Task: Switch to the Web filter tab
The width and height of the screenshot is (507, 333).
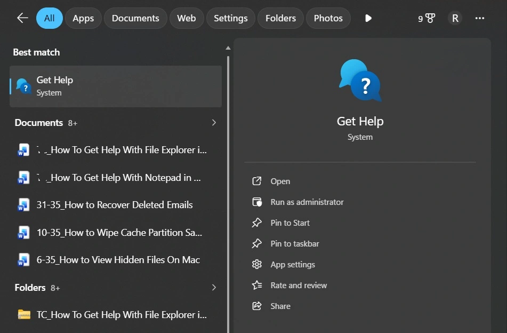Action: [187, 18]
